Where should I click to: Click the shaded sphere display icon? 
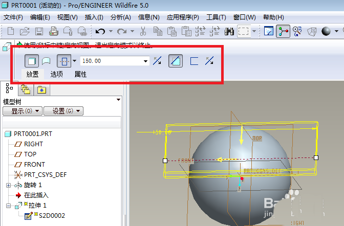[x=326, y=31]
